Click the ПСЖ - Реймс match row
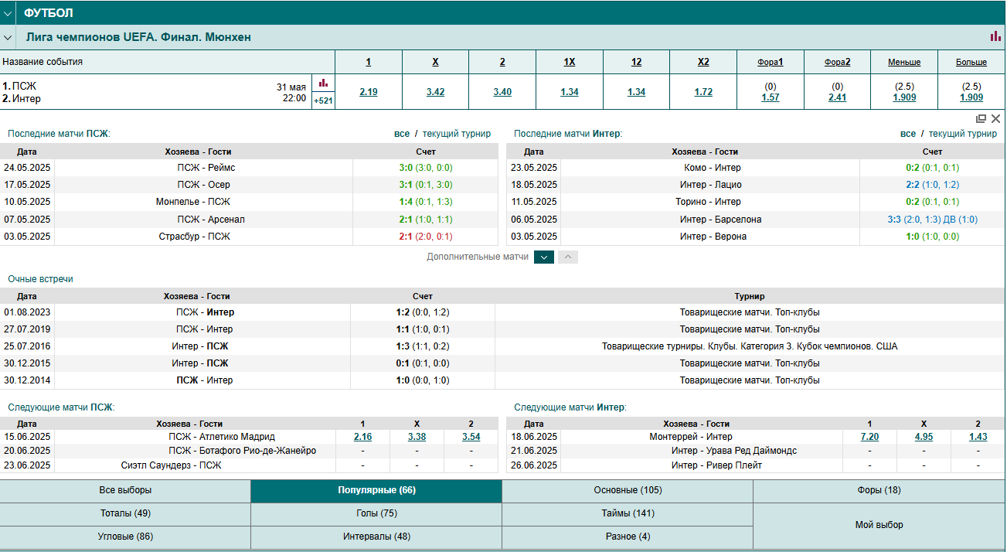Screen dimensions: 1007x552 pos(250,168)
